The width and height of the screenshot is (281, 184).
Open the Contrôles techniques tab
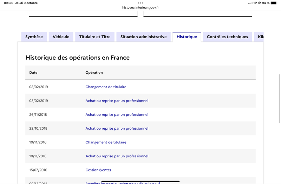pyautogui.click(x=227, y=37)
